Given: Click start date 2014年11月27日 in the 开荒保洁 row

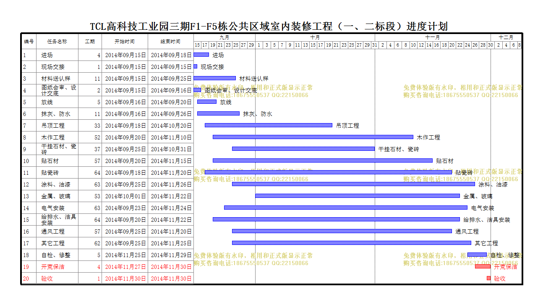Looking at the screenshot, I should (125, 267).
